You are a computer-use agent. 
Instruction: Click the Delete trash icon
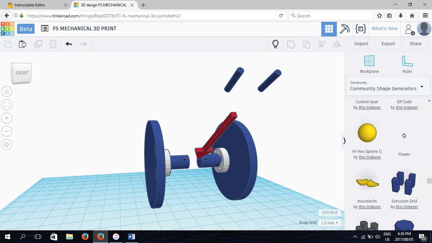[x=53, y=44]
